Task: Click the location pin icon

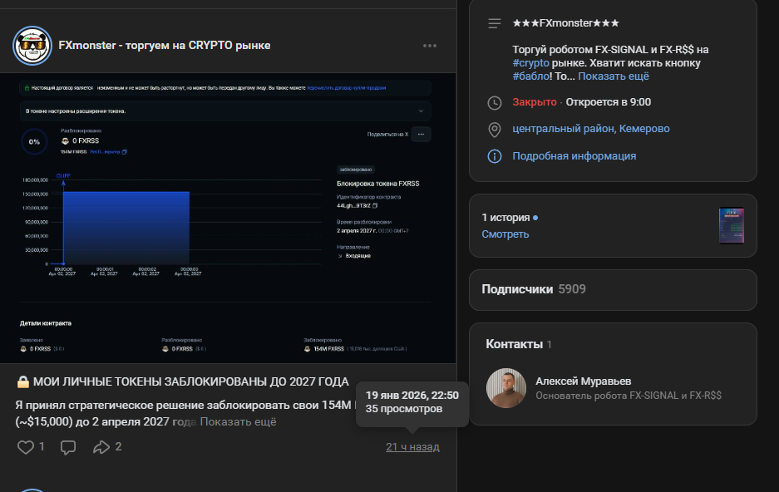Action: (495, 129)
